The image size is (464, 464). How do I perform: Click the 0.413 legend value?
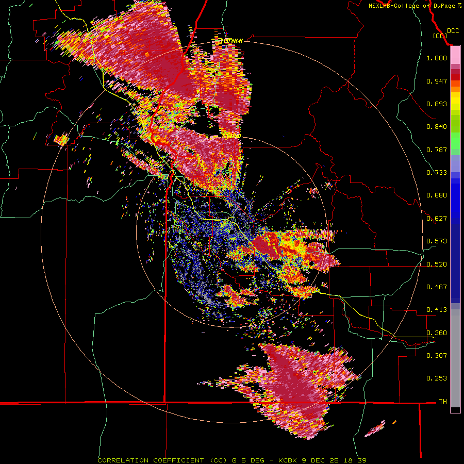pyautogui.click(x=437, y=310)
